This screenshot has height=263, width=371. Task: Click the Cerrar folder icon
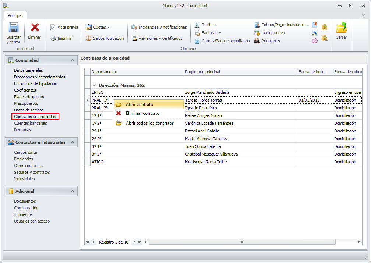pyautogui.click(x=341, y=29)
